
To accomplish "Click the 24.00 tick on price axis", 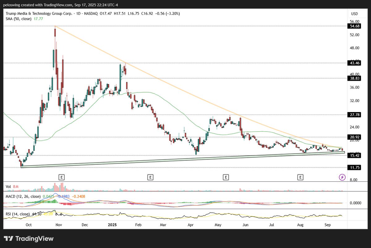I will coord(355,127).
